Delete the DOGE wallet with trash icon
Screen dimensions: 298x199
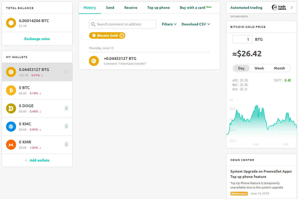click(x=66, y=108)
